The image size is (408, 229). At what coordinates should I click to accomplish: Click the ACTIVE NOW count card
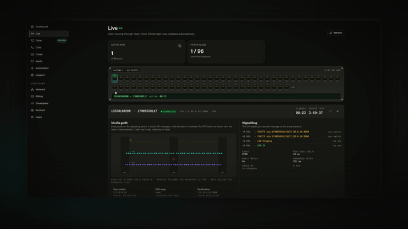pos(147,52)
